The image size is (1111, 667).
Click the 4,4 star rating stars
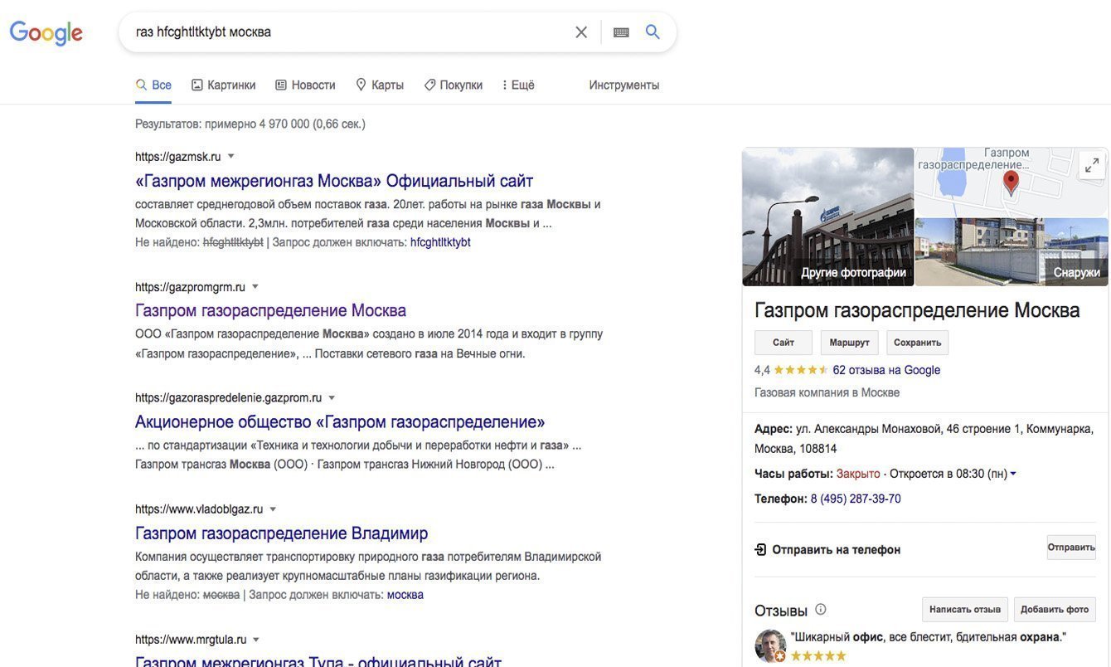[801, 370]
